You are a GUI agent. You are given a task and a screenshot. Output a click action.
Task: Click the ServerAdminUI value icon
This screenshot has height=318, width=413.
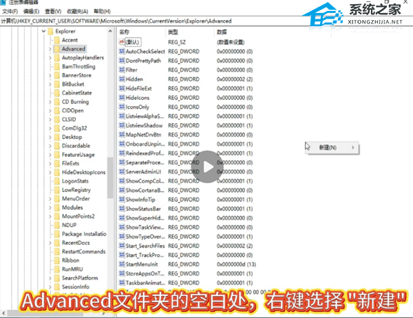[x=122, y=172]
